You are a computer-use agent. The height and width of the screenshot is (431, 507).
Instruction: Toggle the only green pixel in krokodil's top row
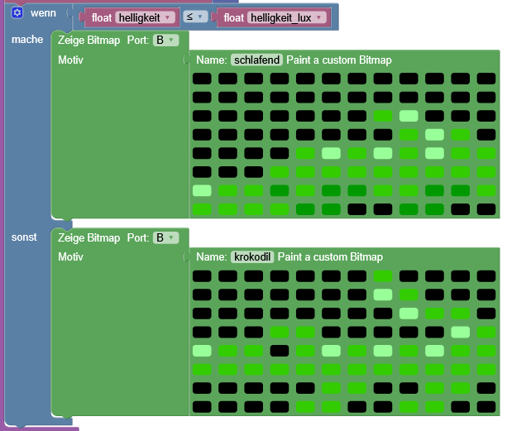pyautogui.click(x=383, y=275)
